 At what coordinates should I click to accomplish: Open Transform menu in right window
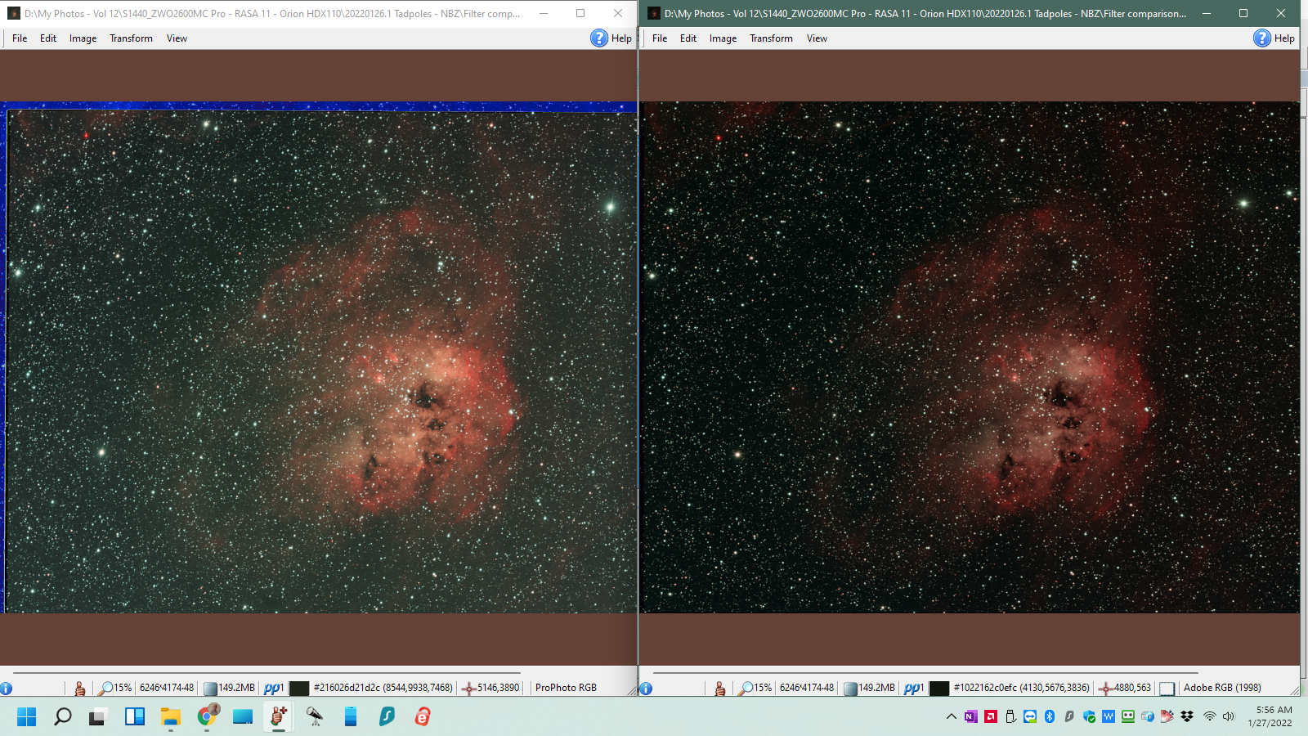[x=771, y=38]
